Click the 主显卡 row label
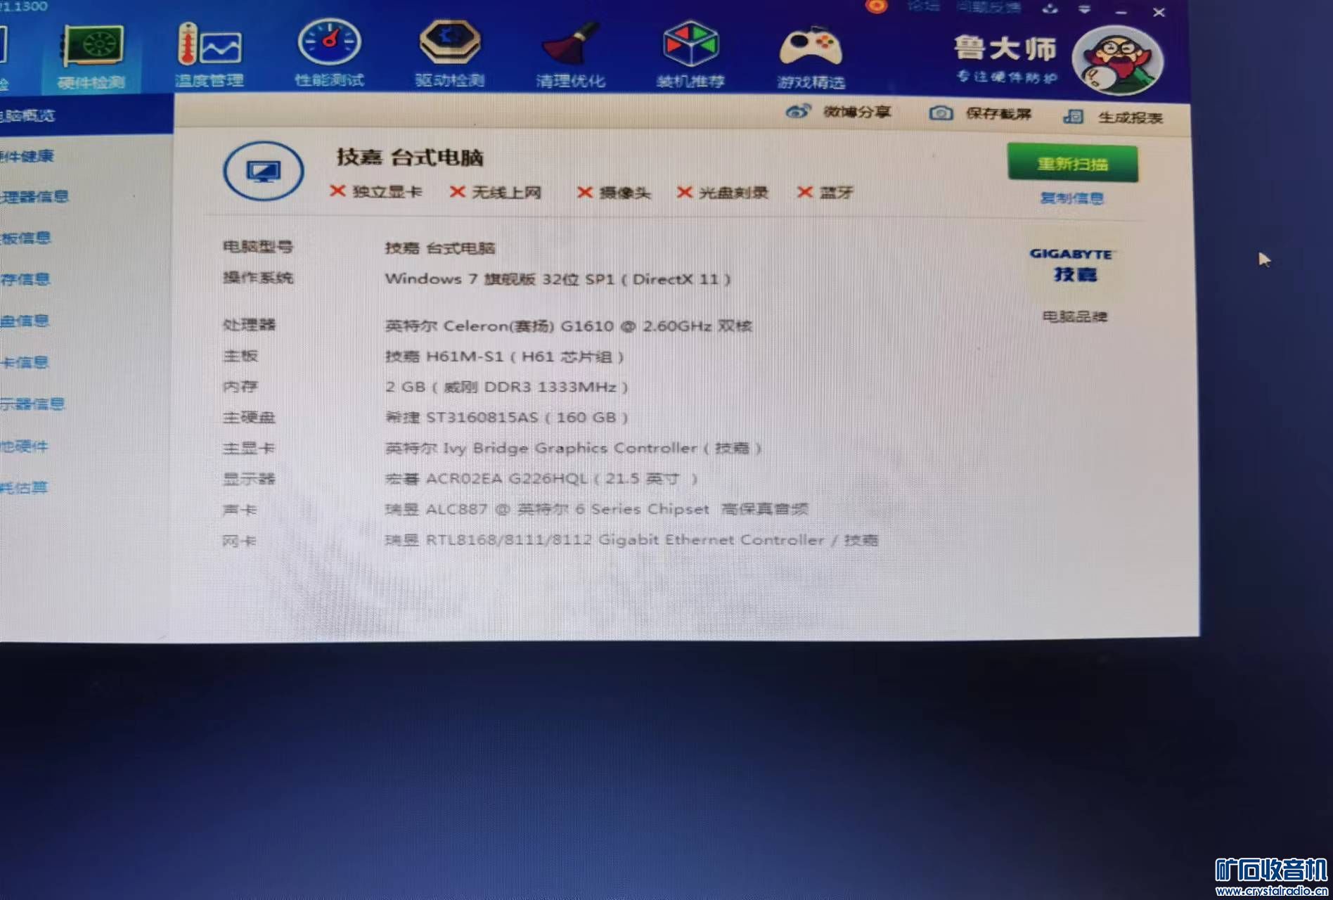Viewport: 1333px width, 900px height. tap(249, 448)
